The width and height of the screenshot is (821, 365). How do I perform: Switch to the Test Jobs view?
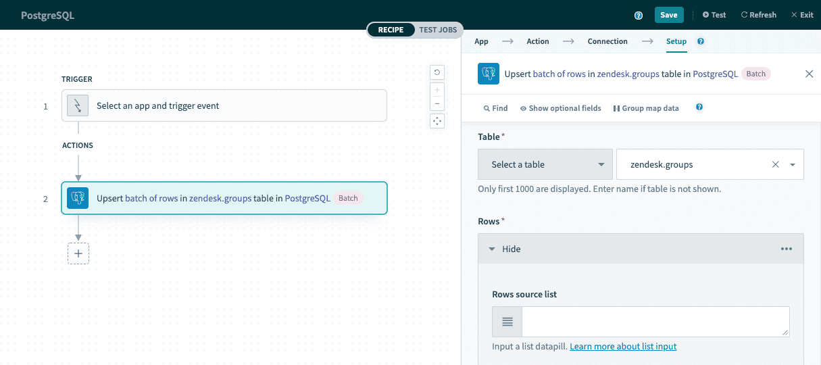tap(438, 30)
